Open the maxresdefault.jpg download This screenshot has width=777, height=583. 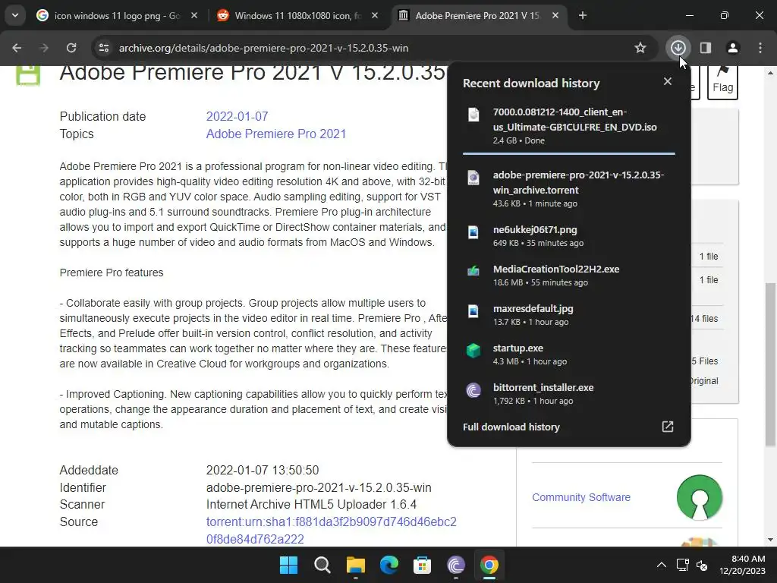(568, 315)
